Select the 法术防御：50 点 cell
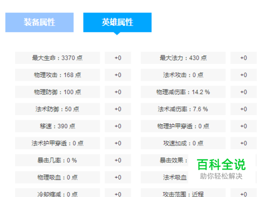Image resolution: width=269 pixels, height=197 pixels. (x=58, y=109)
